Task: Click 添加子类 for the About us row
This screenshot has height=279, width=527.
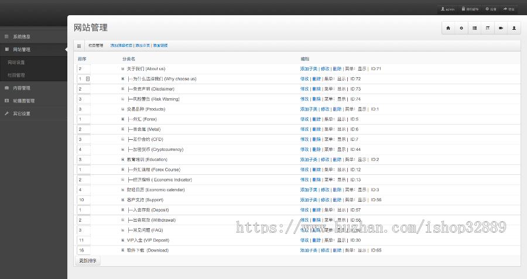Action: (309, 69)
